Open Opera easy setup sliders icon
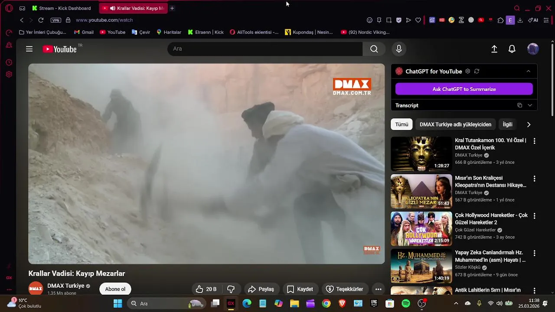The image size is (555, 312). tap(546, 20)
